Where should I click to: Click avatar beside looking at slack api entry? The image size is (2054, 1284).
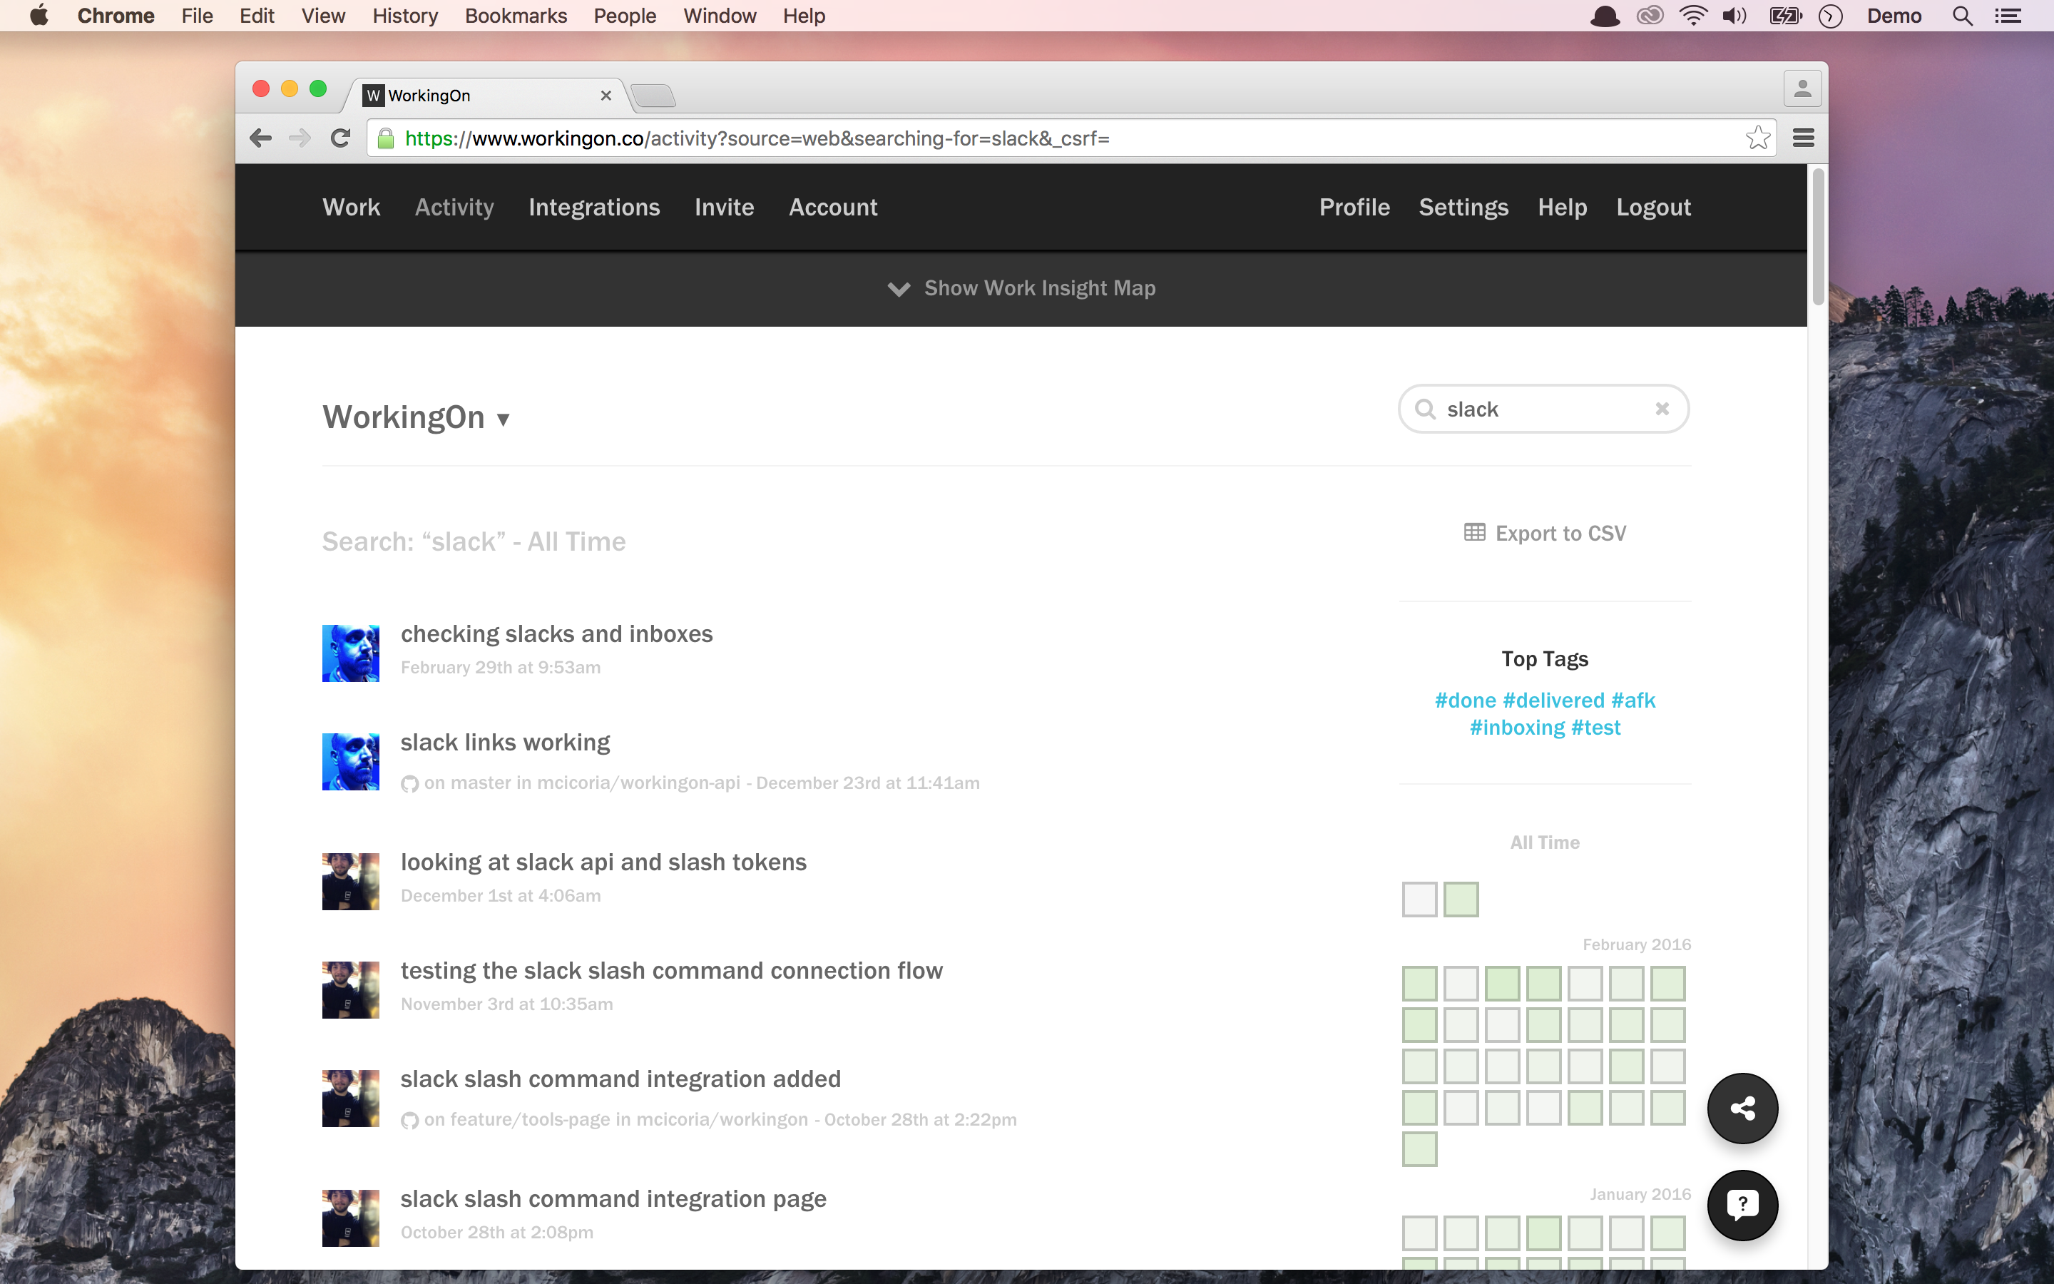[351, 882]
